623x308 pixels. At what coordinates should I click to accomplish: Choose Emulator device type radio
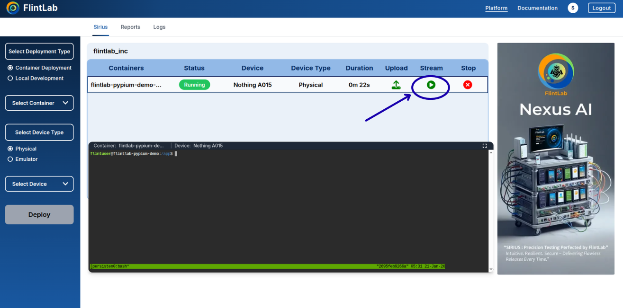coord(10,159)
